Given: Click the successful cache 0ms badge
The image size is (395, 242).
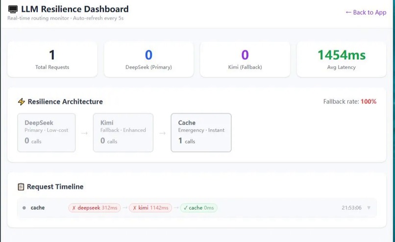Looking at the screenshot, I should point(198,208).
